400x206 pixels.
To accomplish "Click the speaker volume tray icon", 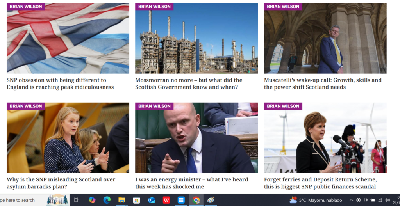I will pos(387,200).
